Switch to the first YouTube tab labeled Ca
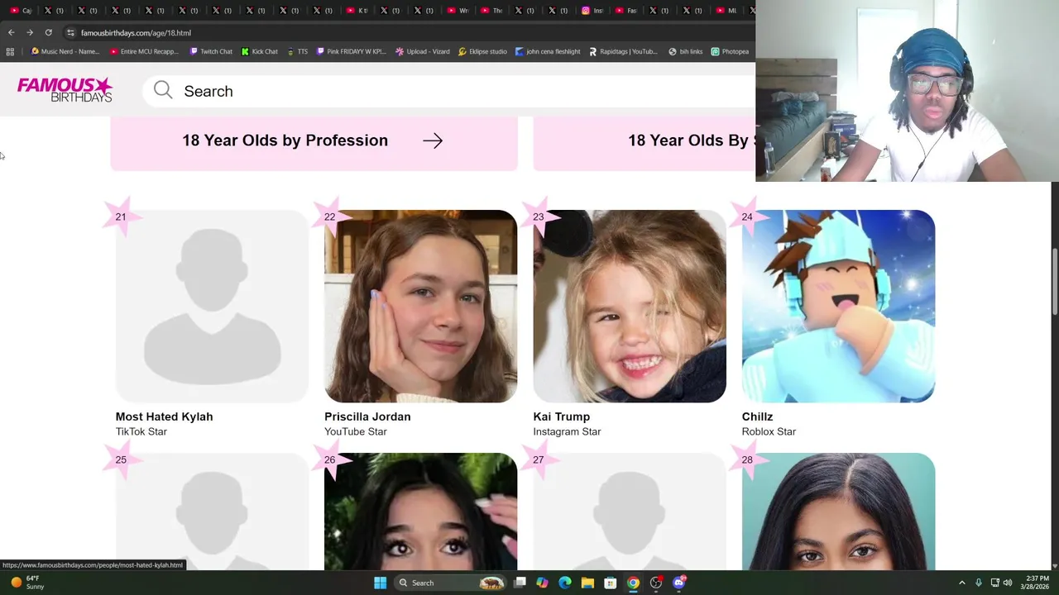Image resolution: width=1059 pixels, height=595 pixels. 21,11
